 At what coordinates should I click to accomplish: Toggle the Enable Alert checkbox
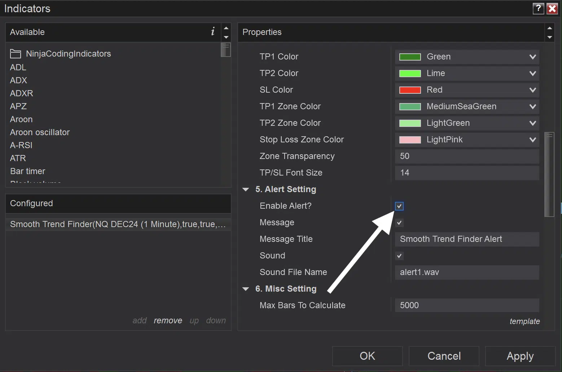pos(399,206)
